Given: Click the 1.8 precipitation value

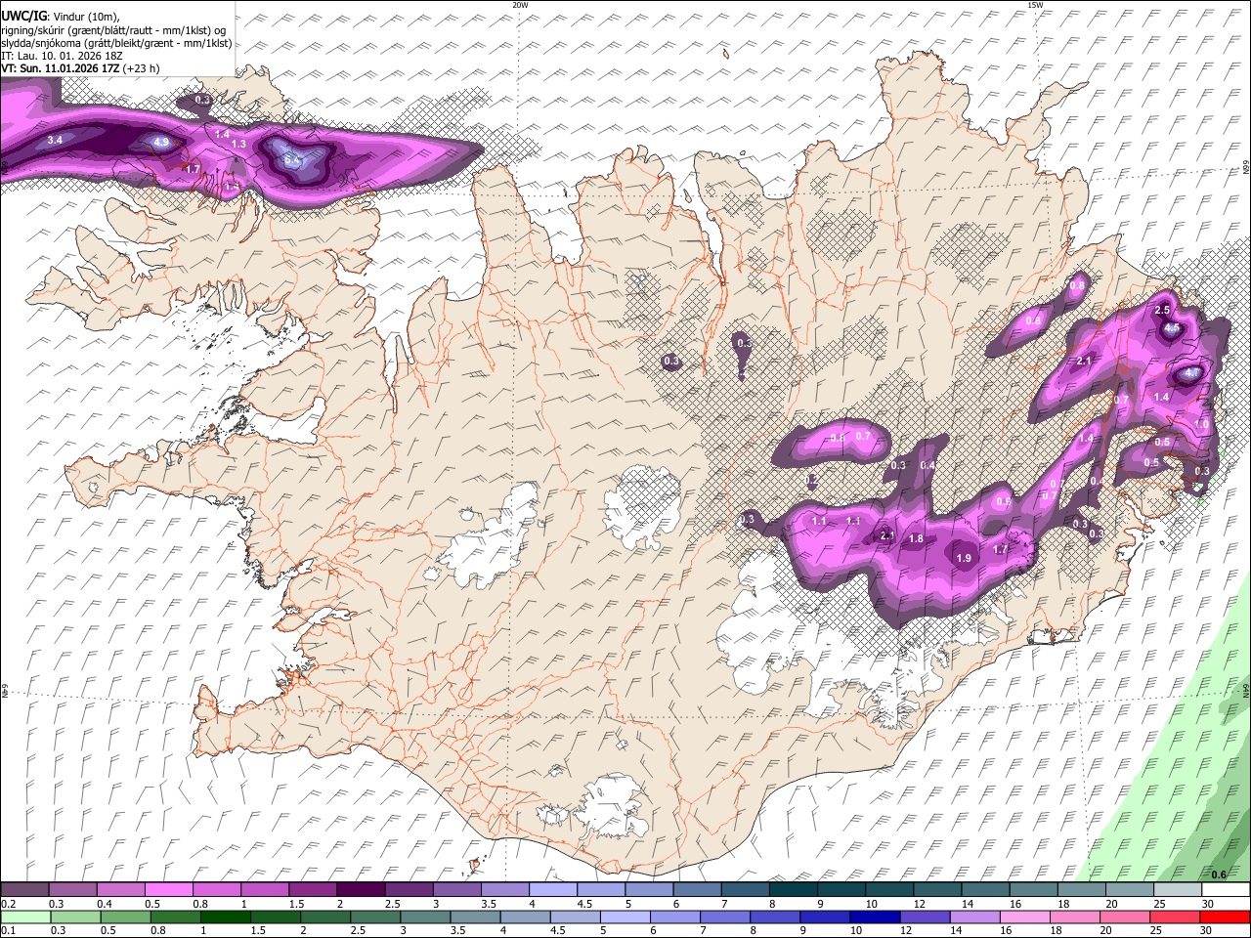Looking at the screenshot, I should pos(916,539).
